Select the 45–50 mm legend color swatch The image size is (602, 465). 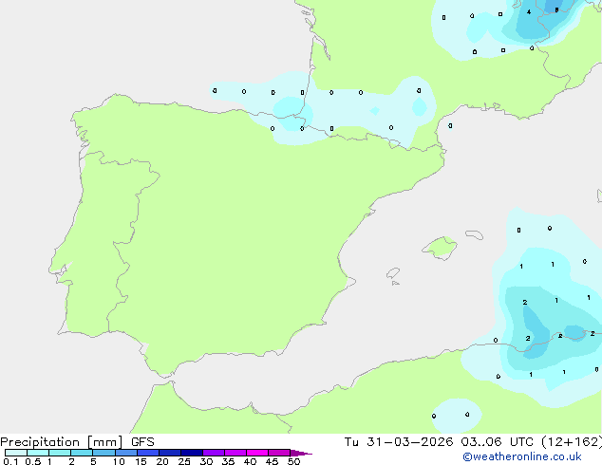click(279, 453)
